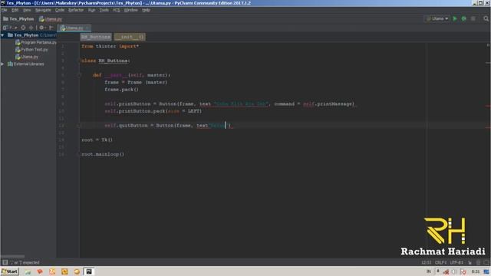Open the Utama run configuration dropdown
The width and height of the screenshot is (491, 276).
pyautogui.click(x=437, y=18)
